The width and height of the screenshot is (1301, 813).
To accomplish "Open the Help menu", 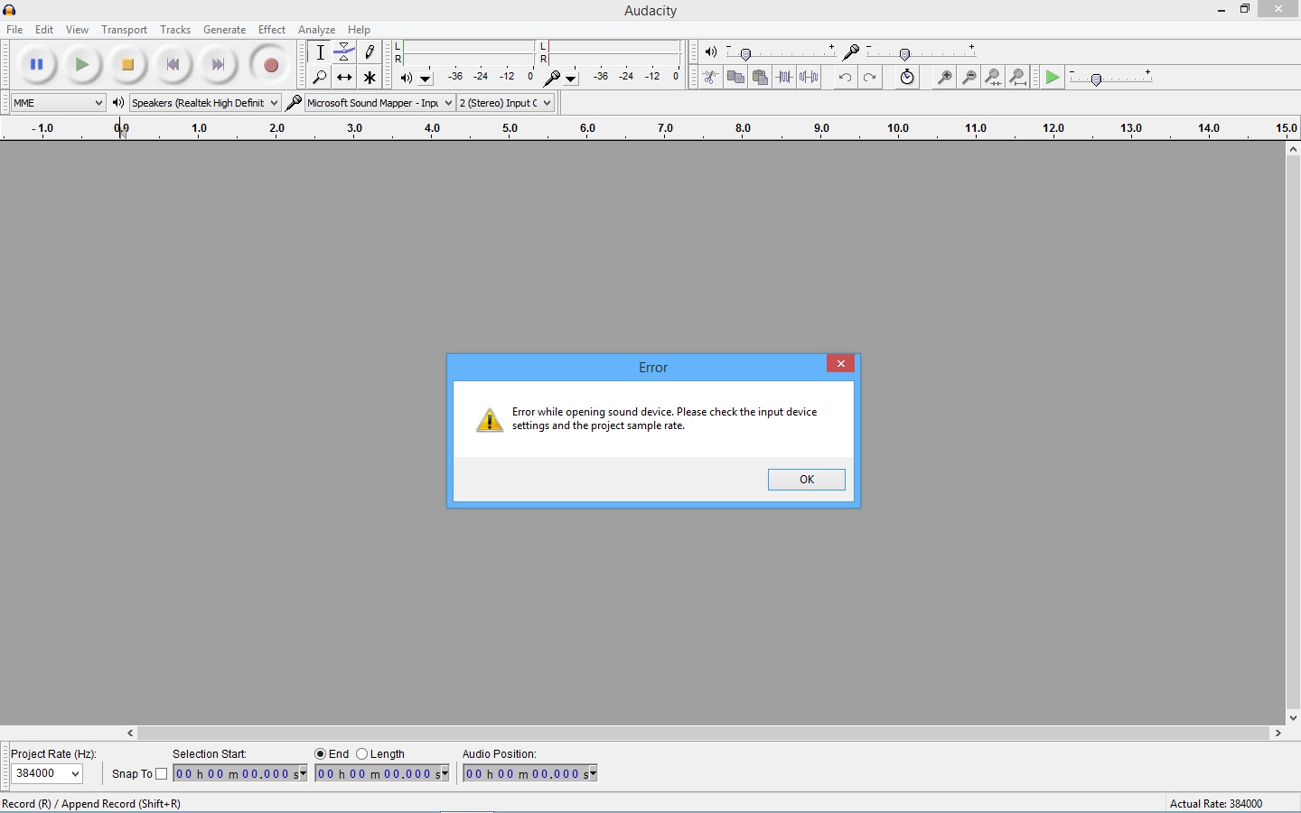I will [x=360, y=29].
